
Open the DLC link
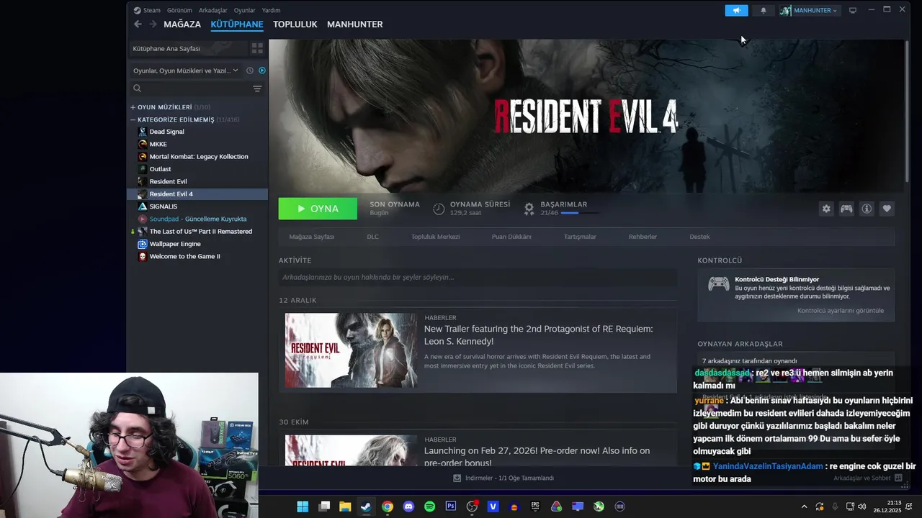372,237
